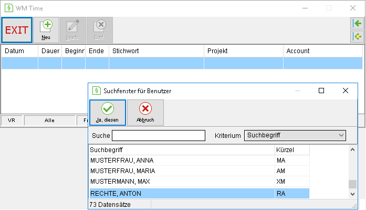The width and height of the screenshot is (366, 210).
Task: Click the upper green arrow icon
Action: coord(357,23)
